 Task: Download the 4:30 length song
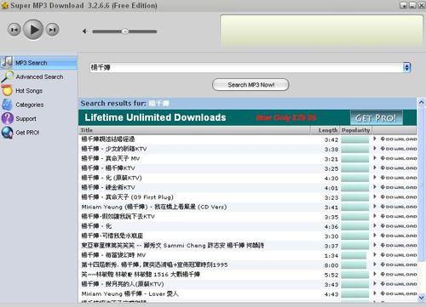point(399,178)
